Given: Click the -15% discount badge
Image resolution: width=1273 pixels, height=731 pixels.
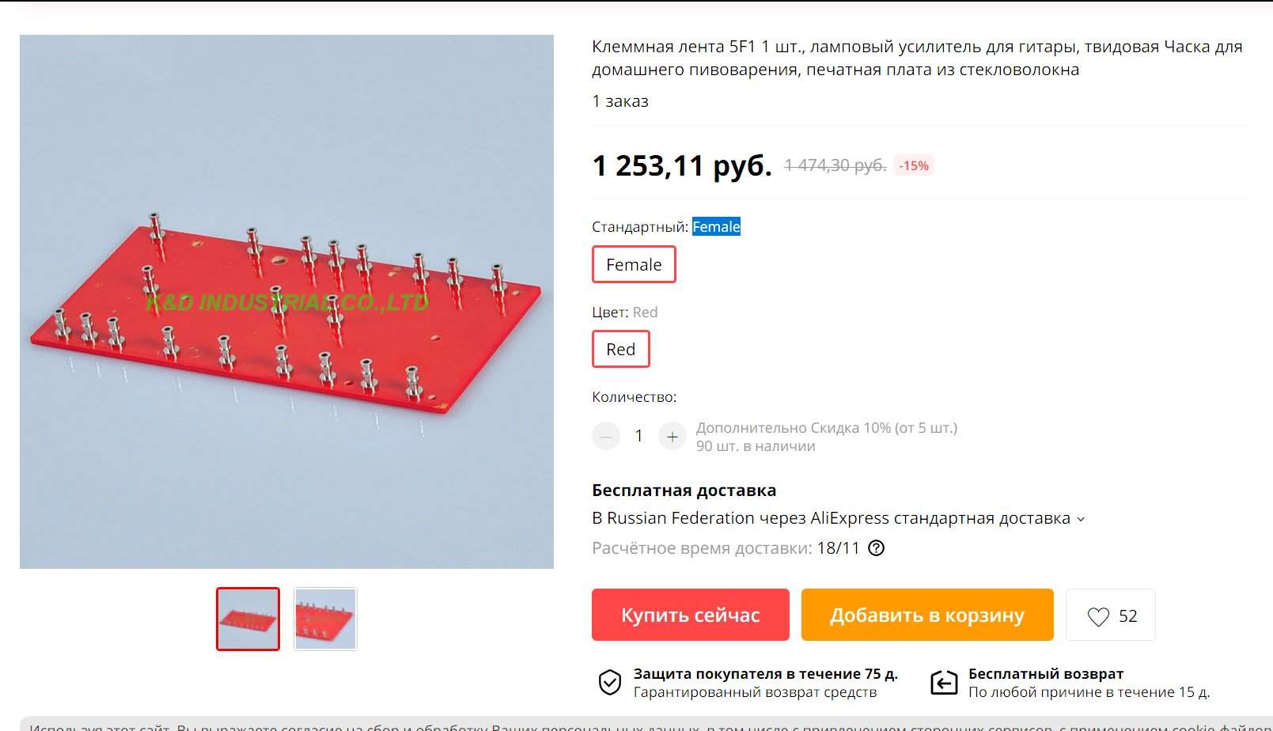Looking at the screenshot, I should (x=914, y=165).
